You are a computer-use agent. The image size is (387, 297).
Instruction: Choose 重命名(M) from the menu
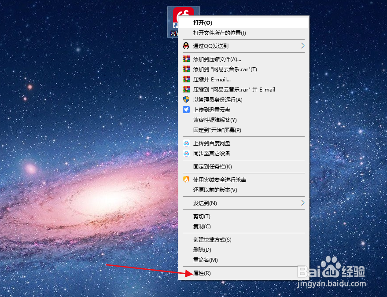pyautogui.click(x=243, y=260)
